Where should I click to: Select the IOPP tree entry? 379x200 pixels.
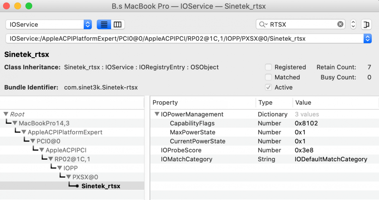tap(70, 168)
